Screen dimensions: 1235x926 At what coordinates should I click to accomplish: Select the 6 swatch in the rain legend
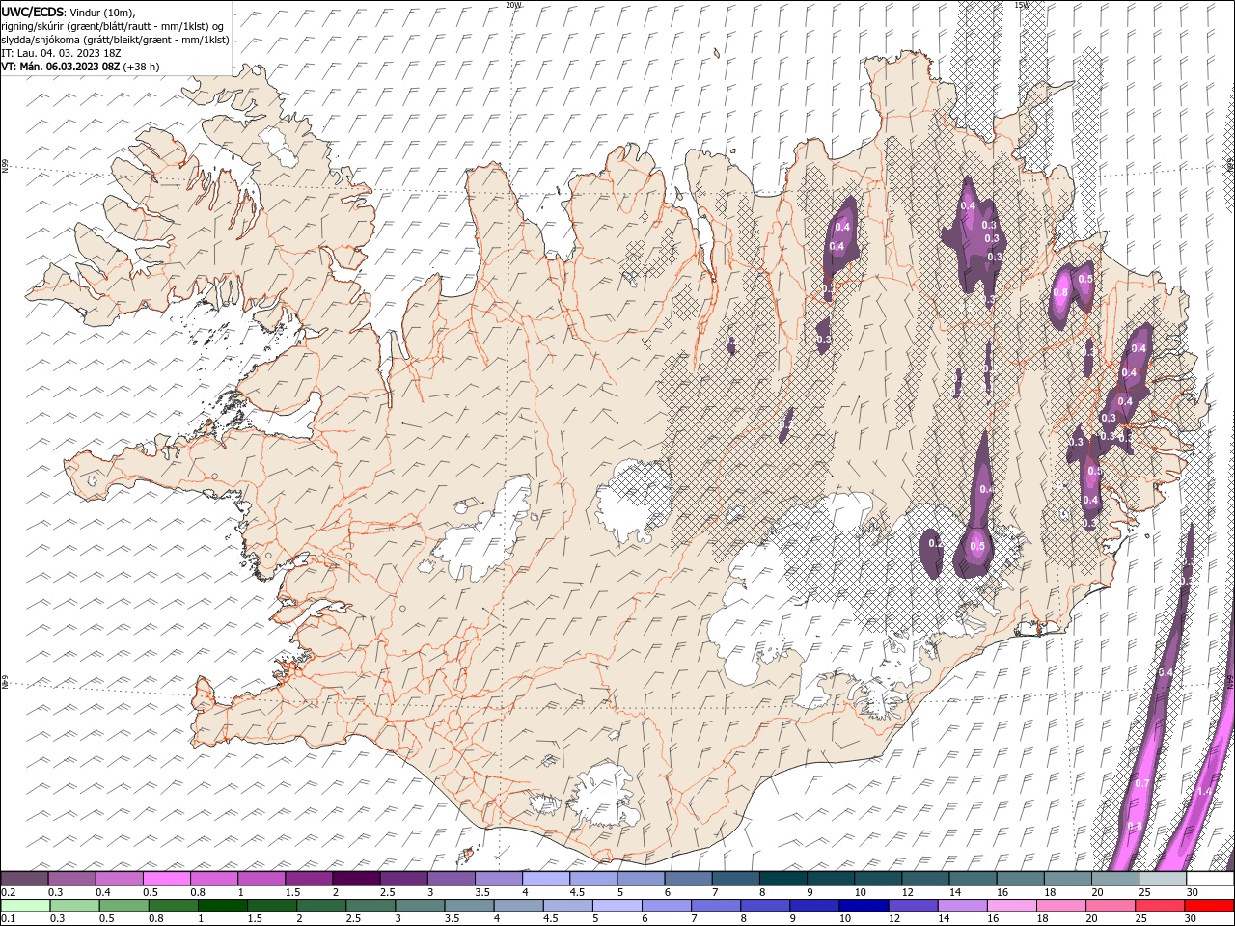(667, 906)
